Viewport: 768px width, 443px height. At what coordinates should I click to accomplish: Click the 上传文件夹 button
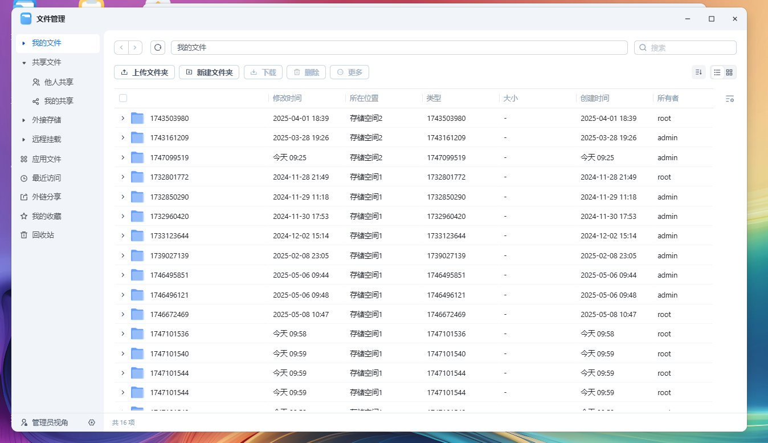[144, 72]
